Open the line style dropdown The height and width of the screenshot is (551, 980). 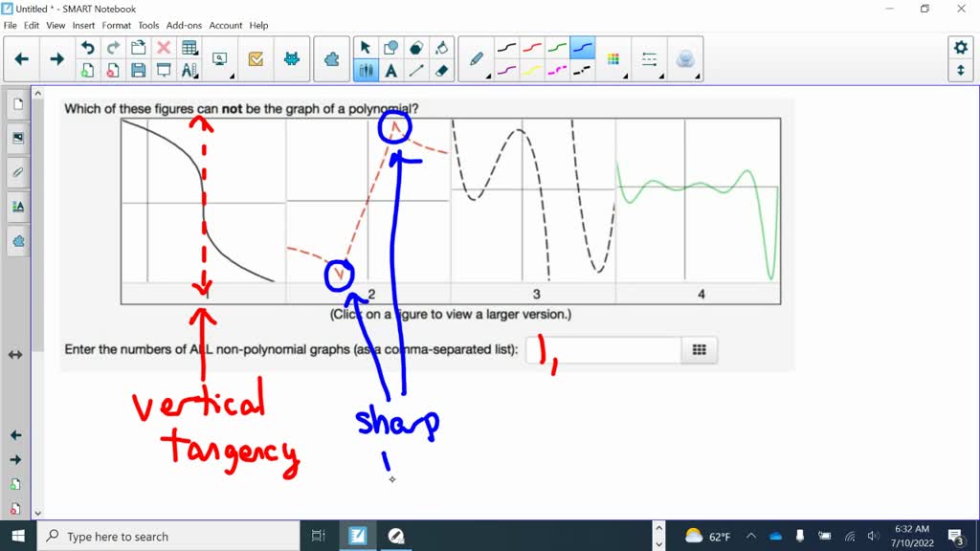click(650, 59)
